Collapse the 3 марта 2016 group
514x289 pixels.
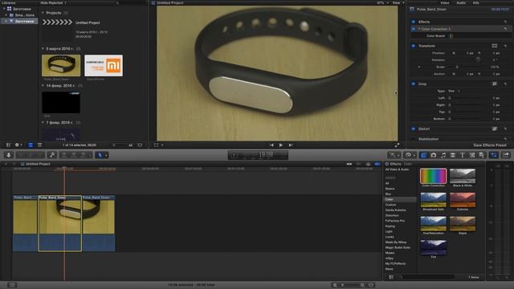pyautogui.click(x=43, y=48)
